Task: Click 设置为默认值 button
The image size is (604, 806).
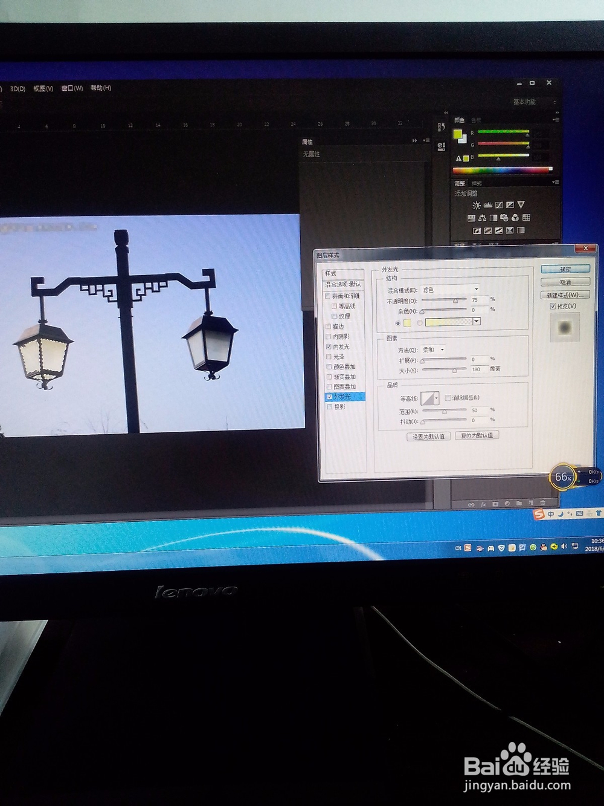Action: (428, 437)
